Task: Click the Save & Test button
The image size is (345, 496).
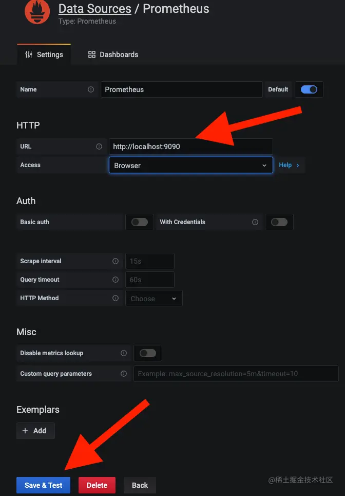Action: [x=43, y=485]
